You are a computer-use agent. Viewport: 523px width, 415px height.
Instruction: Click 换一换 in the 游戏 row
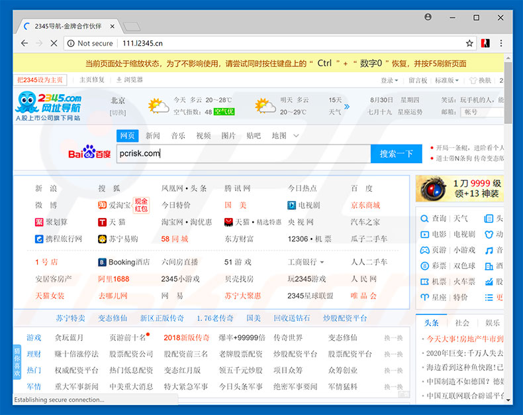click(x=393, y=338)
